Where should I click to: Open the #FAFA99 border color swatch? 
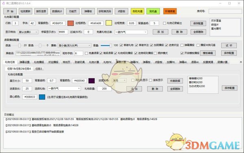(109, 23)
